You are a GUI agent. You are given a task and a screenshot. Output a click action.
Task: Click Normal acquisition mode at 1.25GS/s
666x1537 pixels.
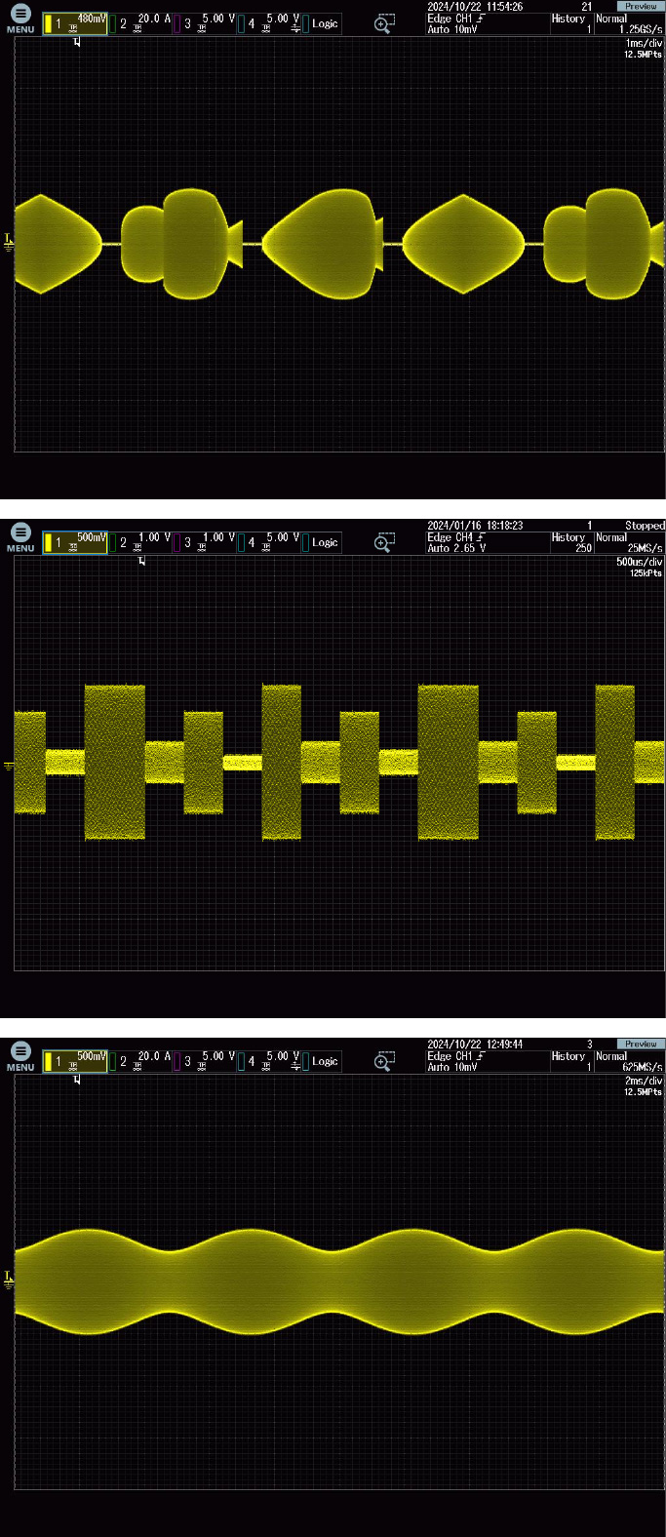pyautogui.click(x=630, y=24)
